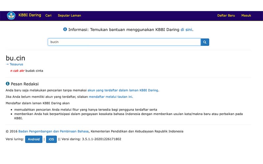Click the 'cak' usage label

click(16, 71)
